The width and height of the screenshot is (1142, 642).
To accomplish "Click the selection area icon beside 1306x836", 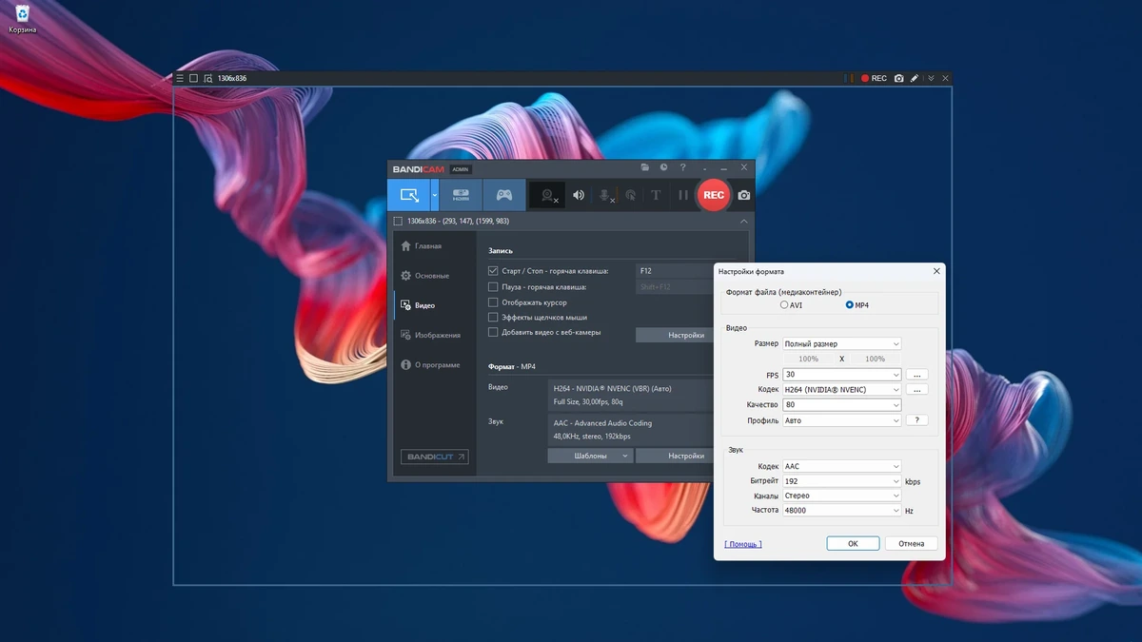I will (x=398, y=221).
